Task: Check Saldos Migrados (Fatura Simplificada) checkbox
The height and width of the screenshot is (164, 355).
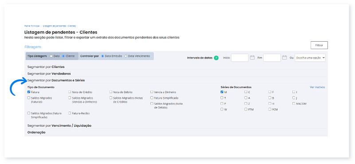Action: coord(29,113)
